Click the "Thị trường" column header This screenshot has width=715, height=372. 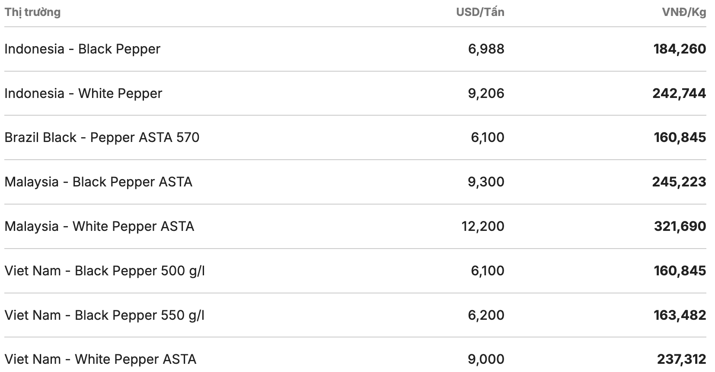[x=32, y=12]
